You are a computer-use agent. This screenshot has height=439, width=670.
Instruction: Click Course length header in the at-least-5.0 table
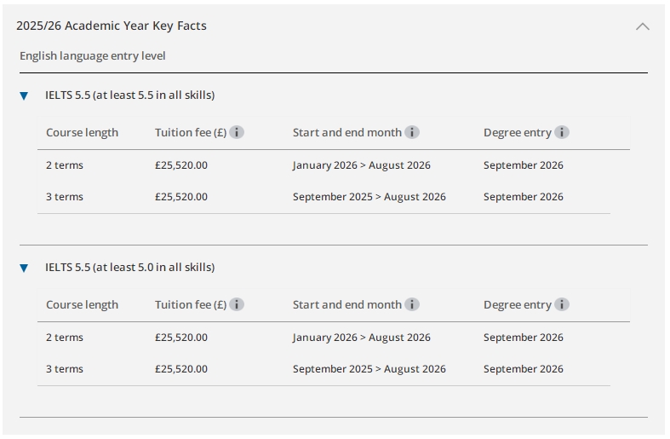tap(82, 304)
